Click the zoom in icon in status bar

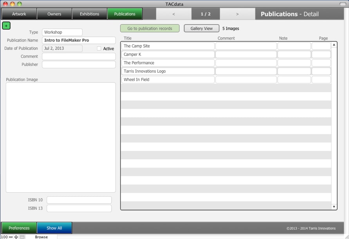tap(16, 237)
